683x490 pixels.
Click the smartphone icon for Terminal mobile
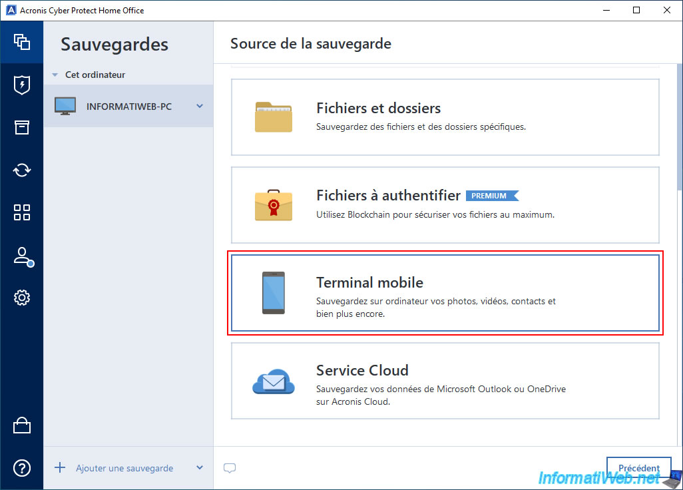pyautogui.click(x=274, y=293)
